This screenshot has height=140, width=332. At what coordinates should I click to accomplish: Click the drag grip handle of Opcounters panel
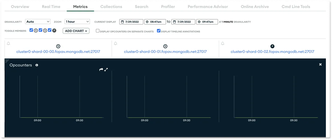(7, 61)
